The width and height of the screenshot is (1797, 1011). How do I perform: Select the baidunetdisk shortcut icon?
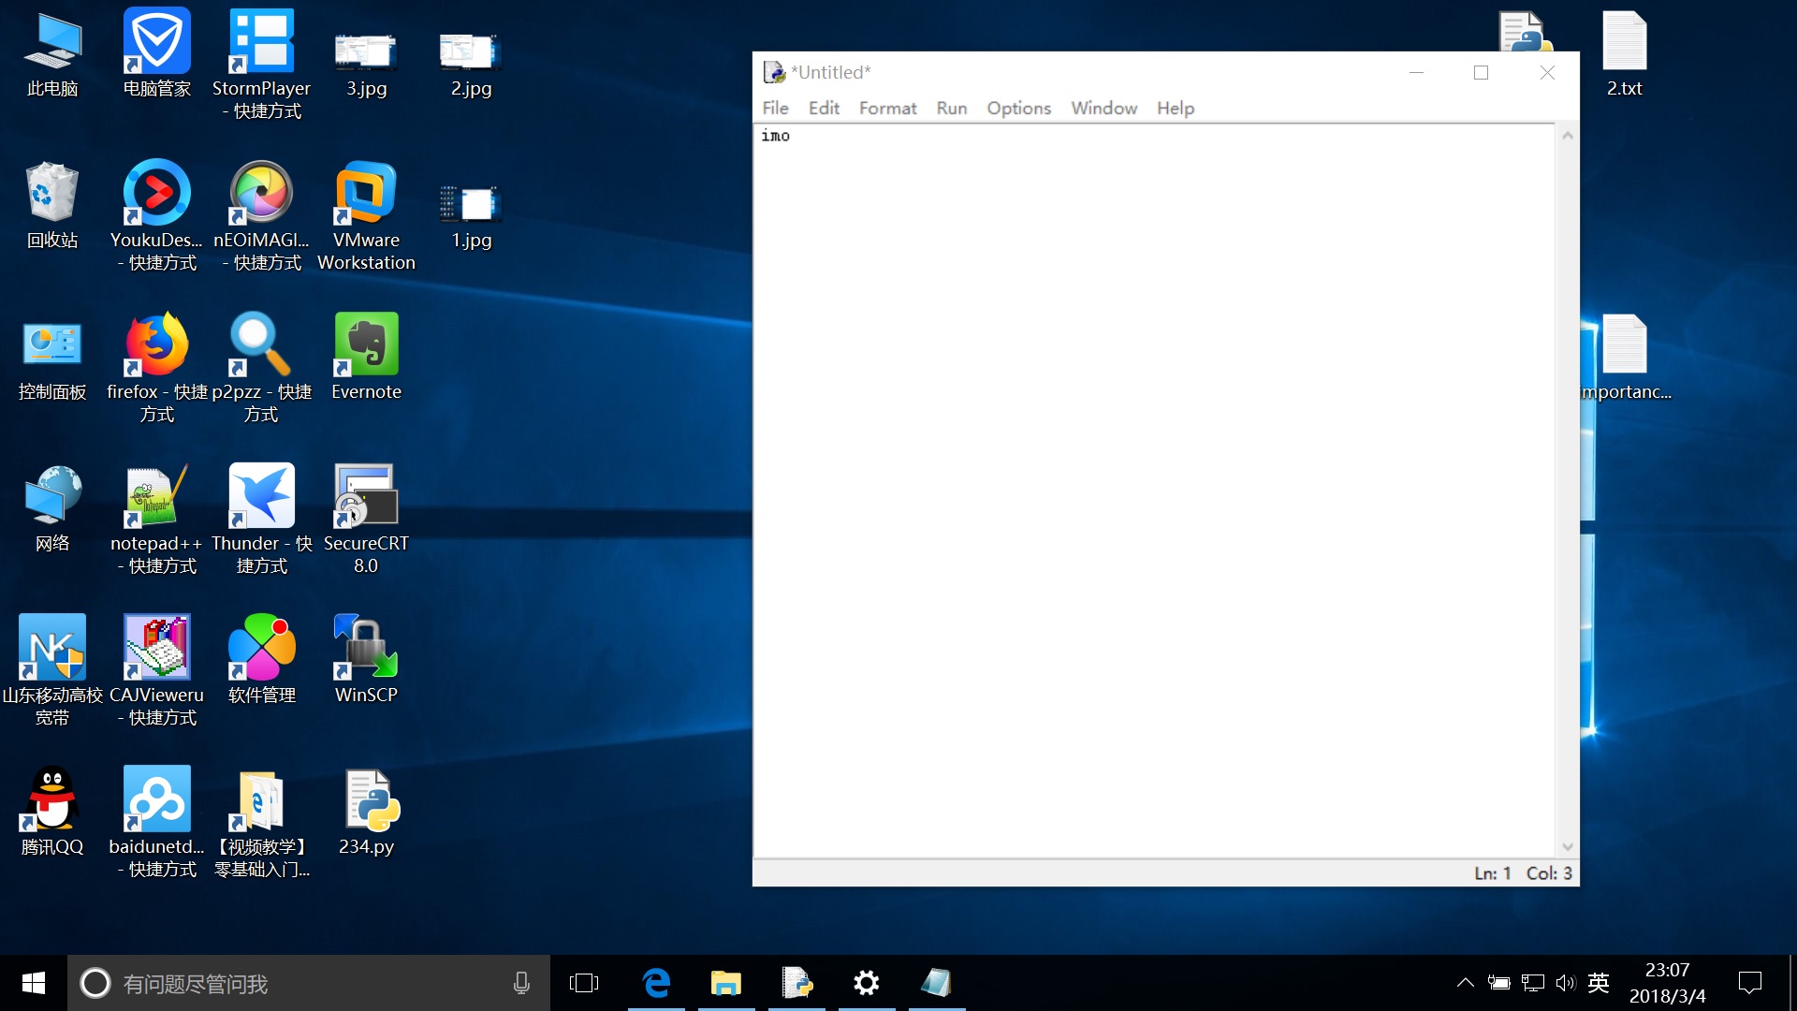point(157,822)
